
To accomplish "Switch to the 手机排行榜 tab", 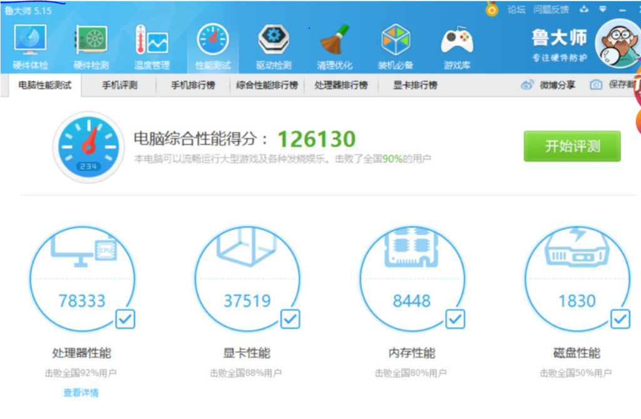I will pos(194,86).
